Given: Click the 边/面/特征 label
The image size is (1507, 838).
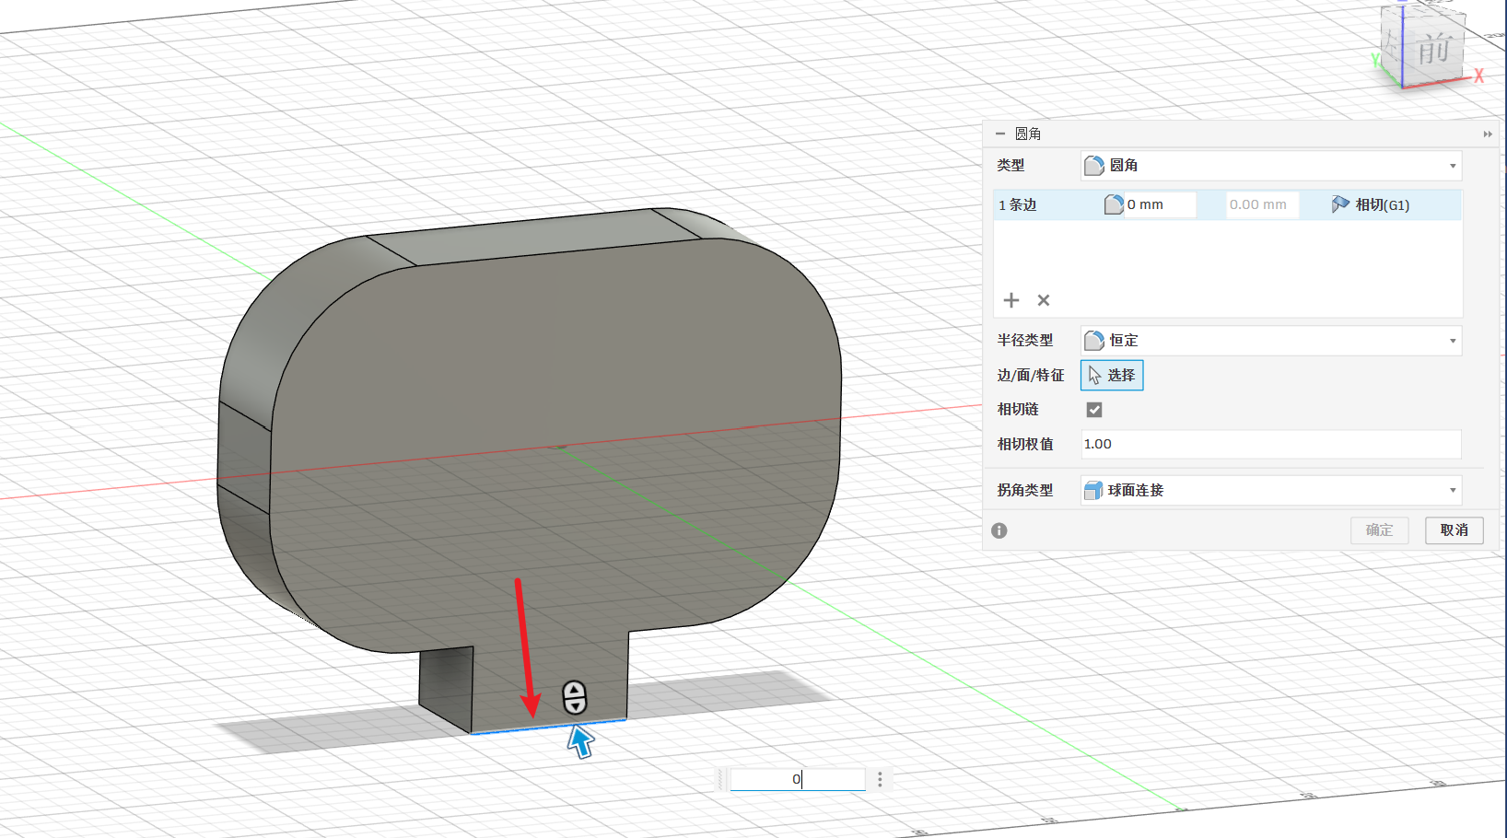Looking at the screenshot, I should tap(1030, 375).
